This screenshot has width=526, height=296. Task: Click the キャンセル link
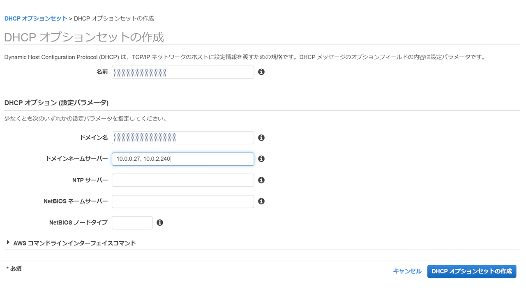pos(407,271)
